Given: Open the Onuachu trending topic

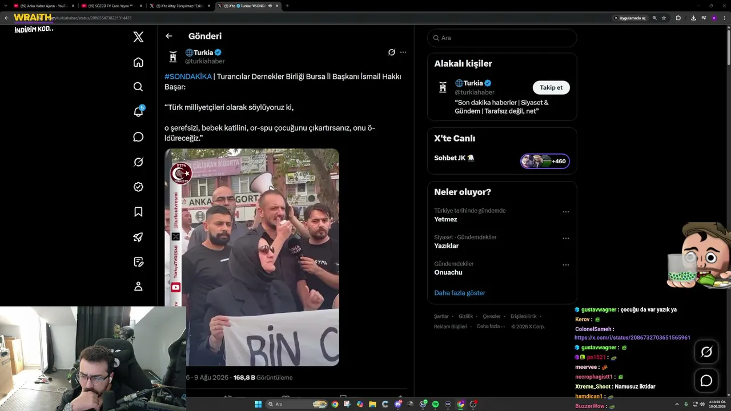Looking at the screenshot, I should point(448,272).
